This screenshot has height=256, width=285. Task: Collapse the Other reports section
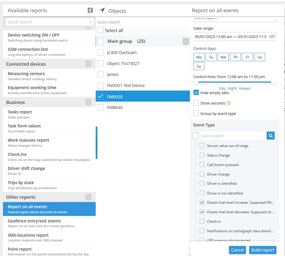88,197
